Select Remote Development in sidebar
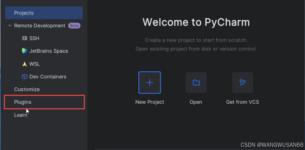The height and width of the screenshot is (150, 305). point(40,26)
